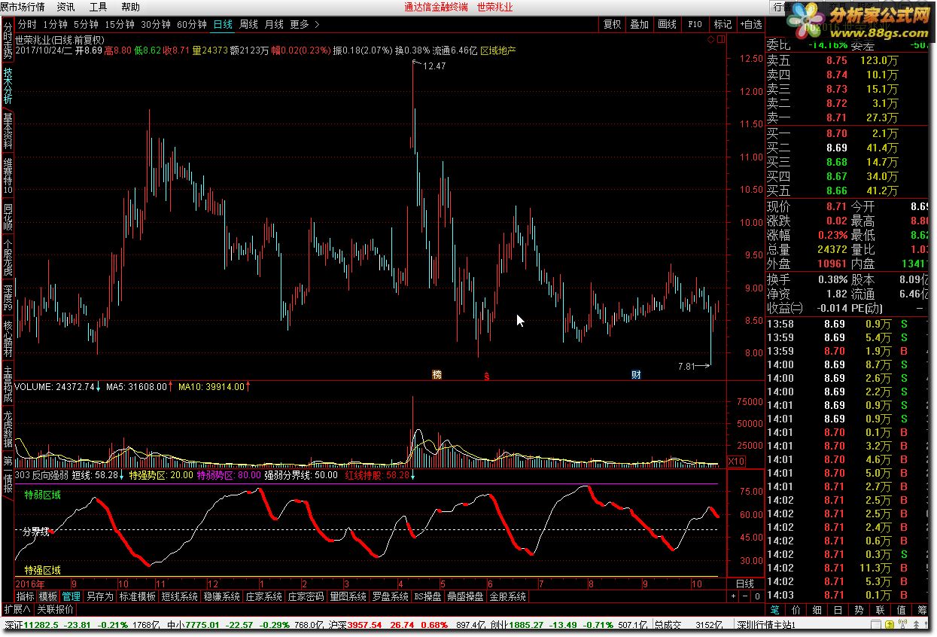
Task: Select the 日线 daily period tab
Action: pos(223,24)
